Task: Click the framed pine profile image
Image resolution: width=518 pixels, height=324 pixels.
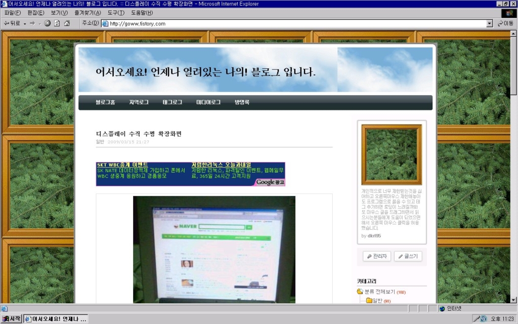Action: click(x=392, y=154)
